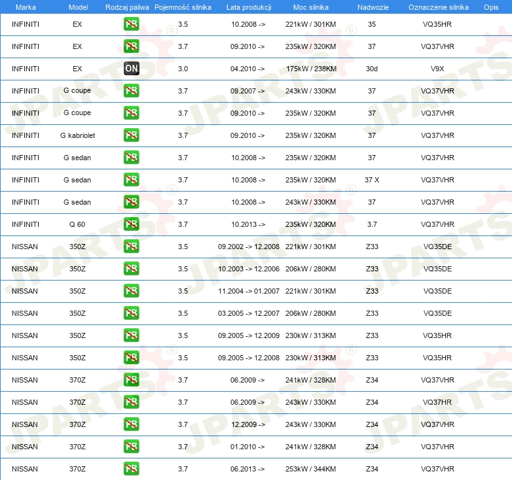Click the Moc silnika column header
512x480 pixels.
point(311,7)
